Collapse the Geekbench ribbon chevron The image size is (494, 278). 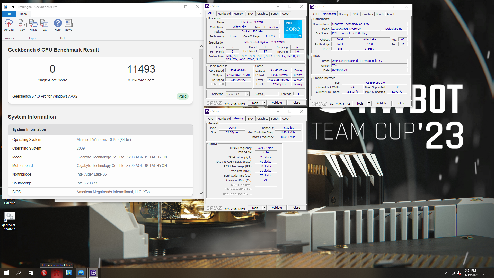pyautogui.click(x=201, y=14)
